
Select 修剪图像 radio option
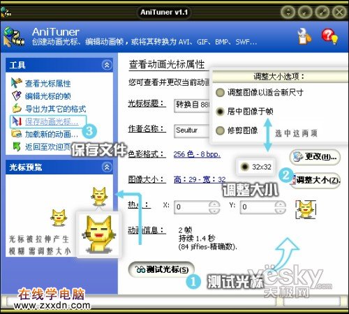pyautogui.click(x=237, y=130)
